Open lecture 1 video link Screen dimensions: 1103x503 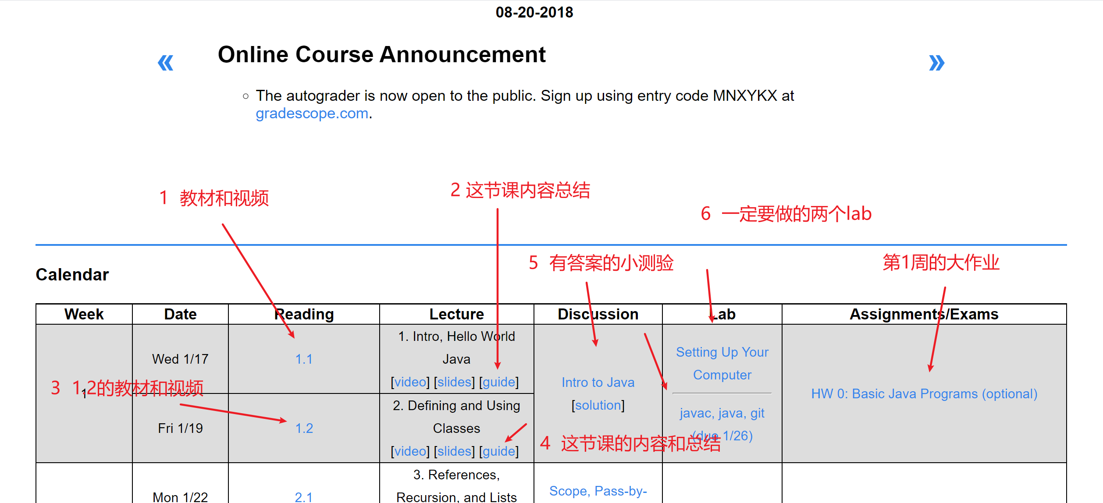click(x=410, y=382)
